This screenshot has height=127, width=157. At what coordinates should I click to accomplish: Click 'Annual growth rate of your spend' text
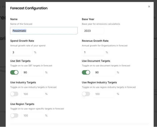(28, 46)
